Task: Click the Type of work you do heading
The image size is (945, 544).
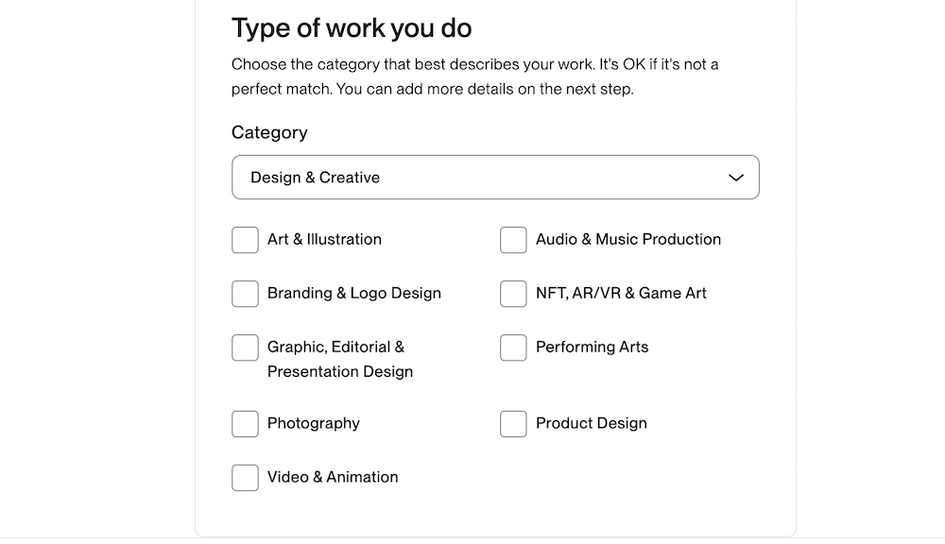Action: (x=352, y=28)
